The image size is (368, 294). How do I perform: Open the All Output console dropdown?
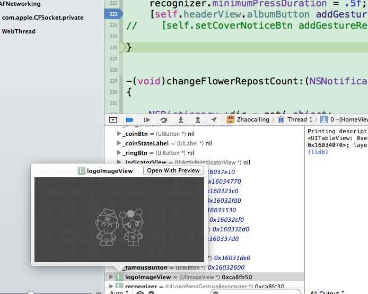(x=327, y=292)
